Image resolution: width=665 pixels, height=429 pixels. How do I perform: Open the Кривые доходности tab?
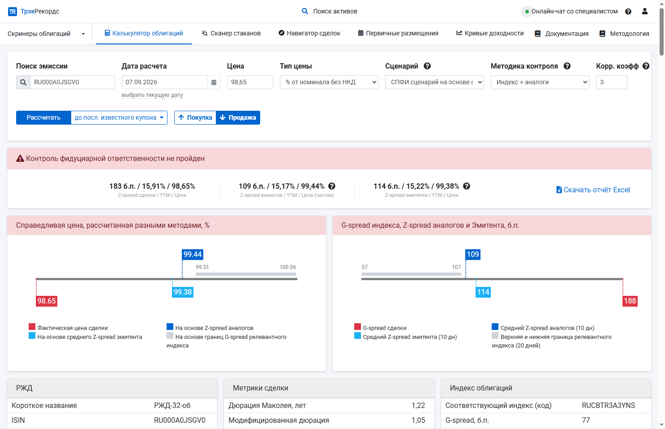point(490,33)
